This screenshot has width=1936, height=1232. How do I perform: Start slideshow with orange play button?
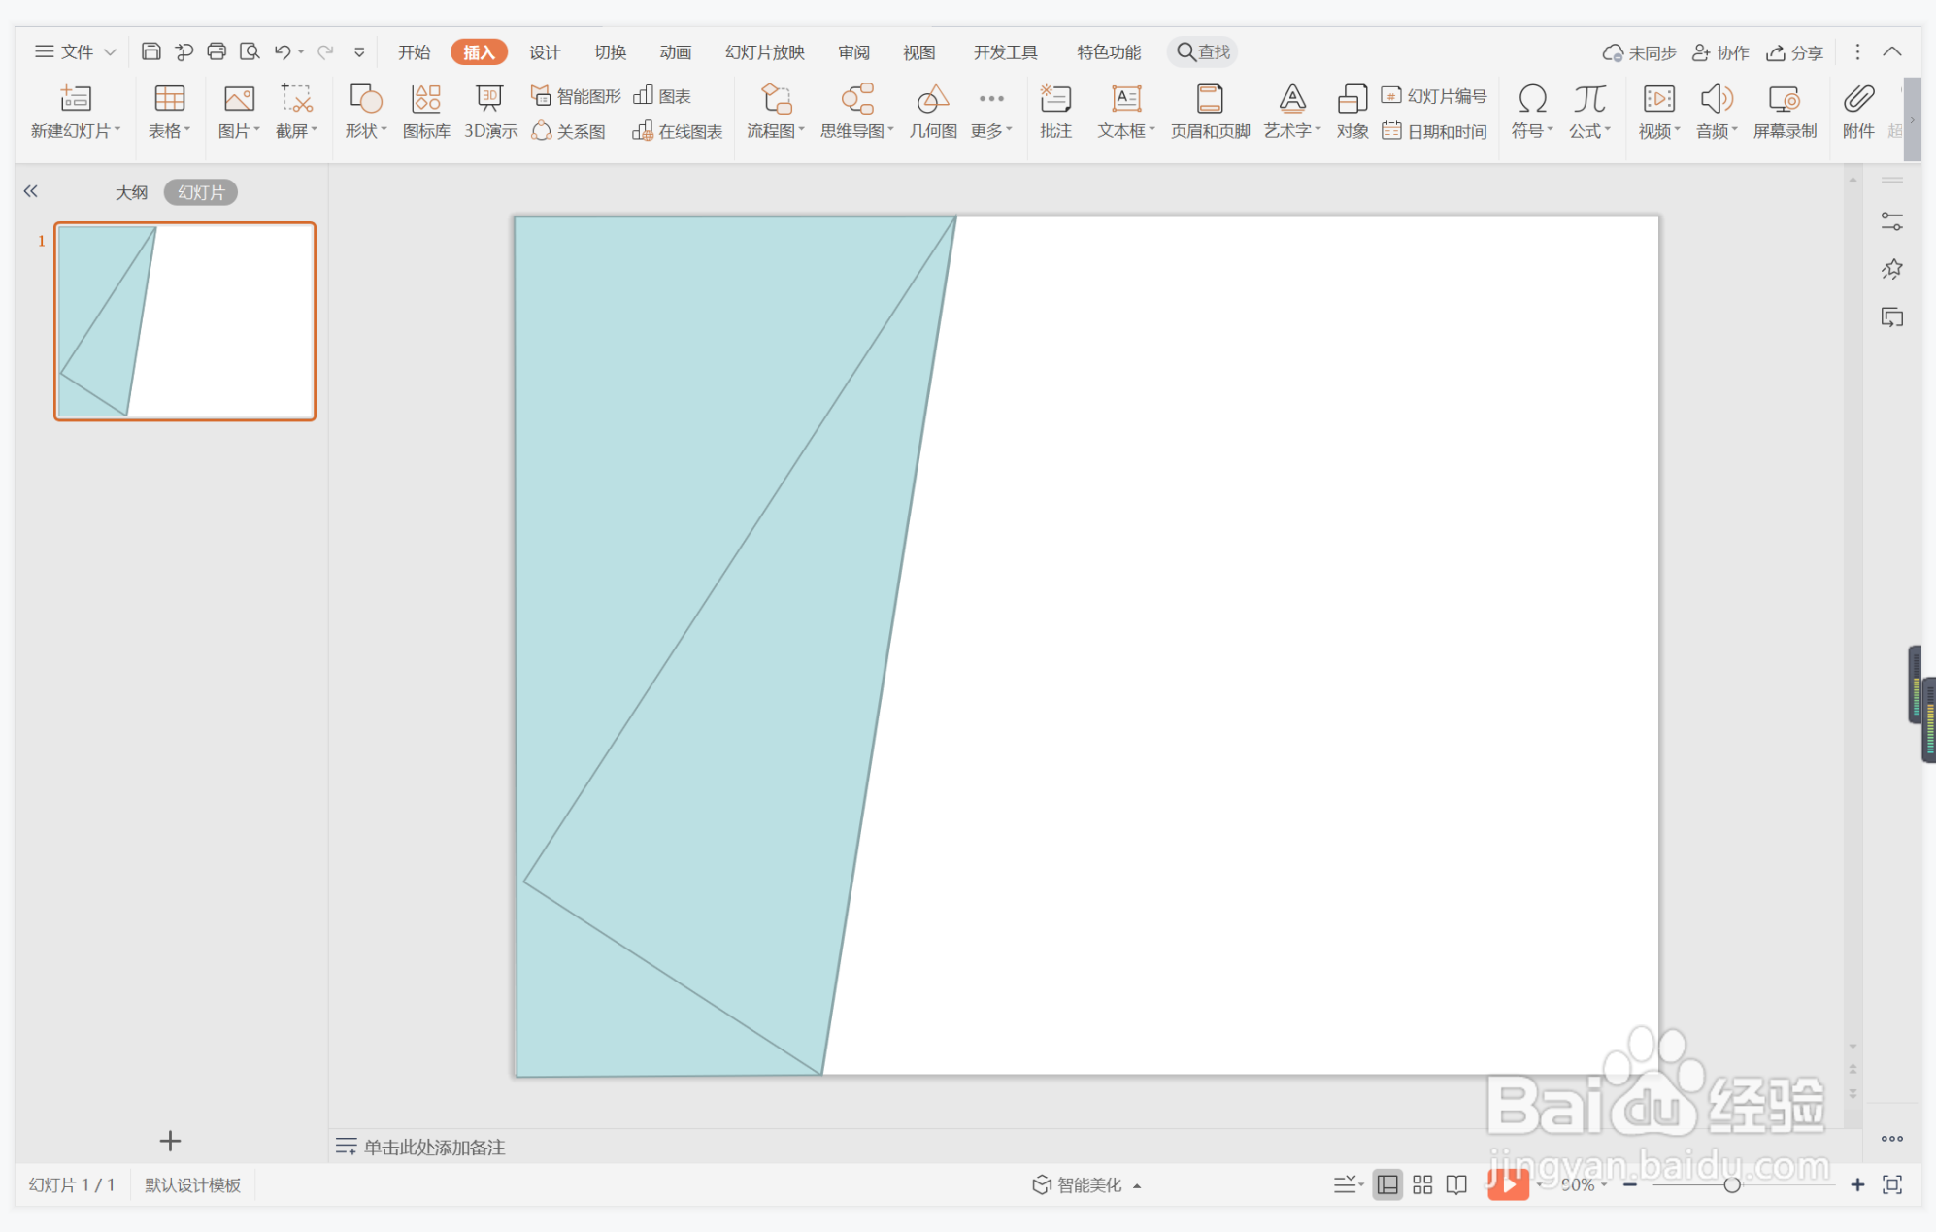click(1507, 1183)
